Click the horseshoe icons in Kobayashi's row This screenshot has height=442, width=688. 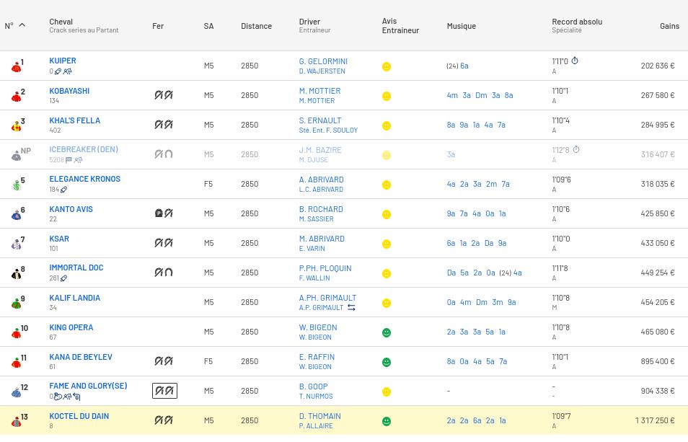[x=164, y=95]
